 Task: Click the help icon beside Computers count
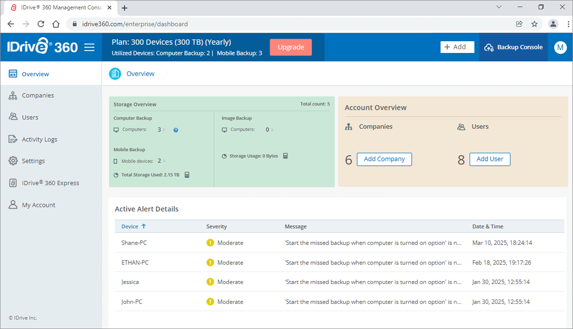[176, 130]
